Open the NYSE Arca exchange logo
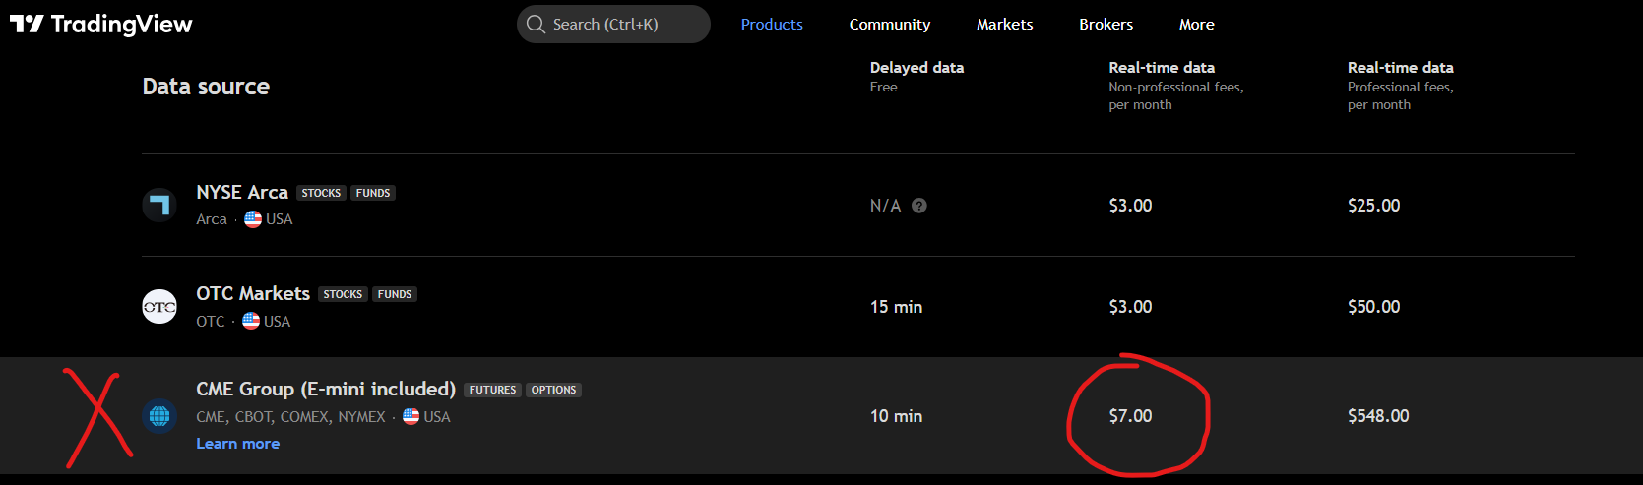The image size is (1643, 485). 159,205
